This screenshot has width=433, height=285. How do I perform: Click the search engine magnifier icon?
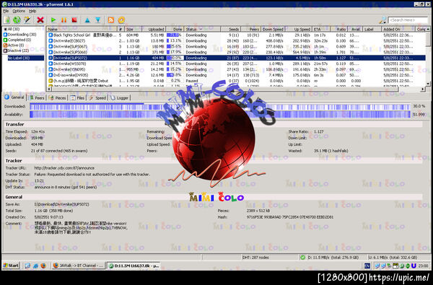pos(382,20)
